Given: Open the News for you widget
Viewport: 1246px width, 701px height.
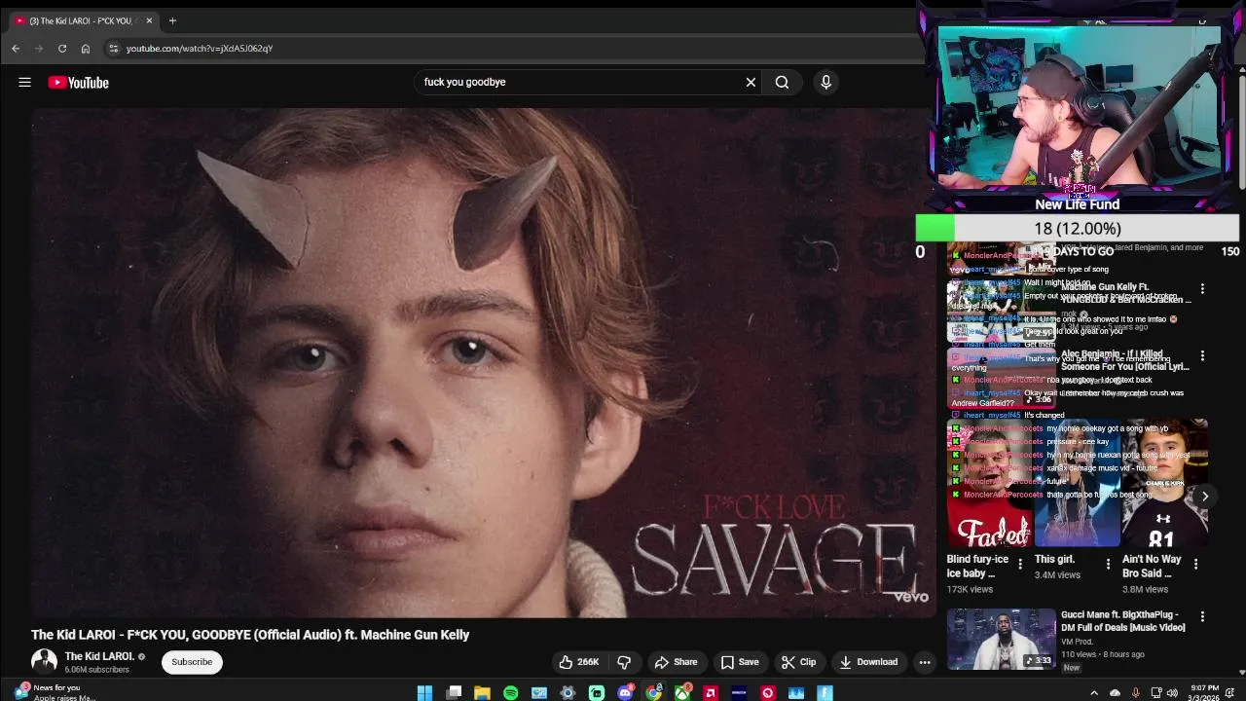Looking at the screenshot, I should point(54,692).
